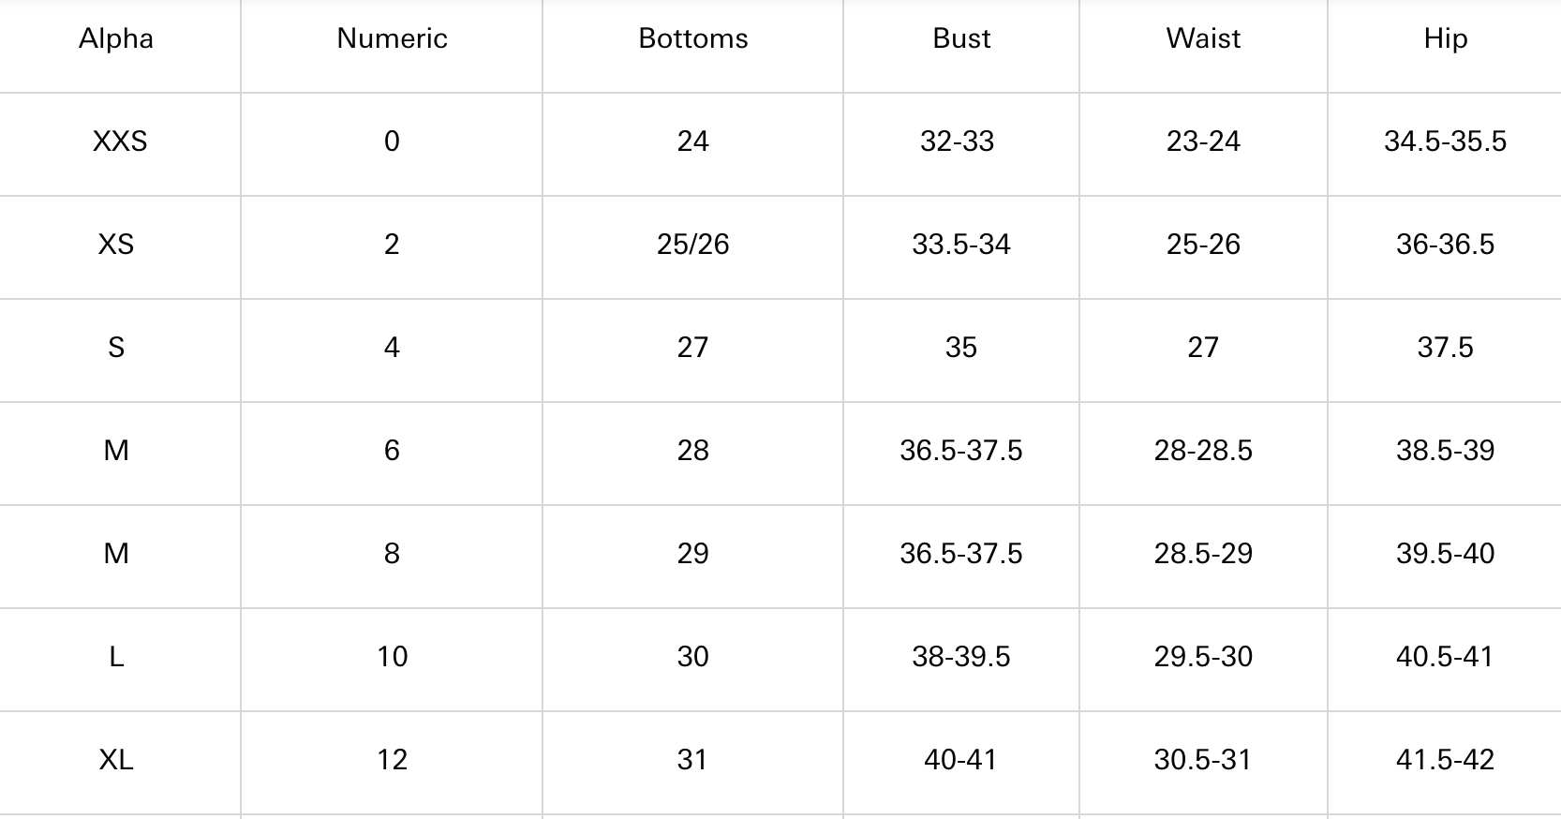Click the Numeric column header
Viewport: 1561px width, 819px height.
(392, 38)
